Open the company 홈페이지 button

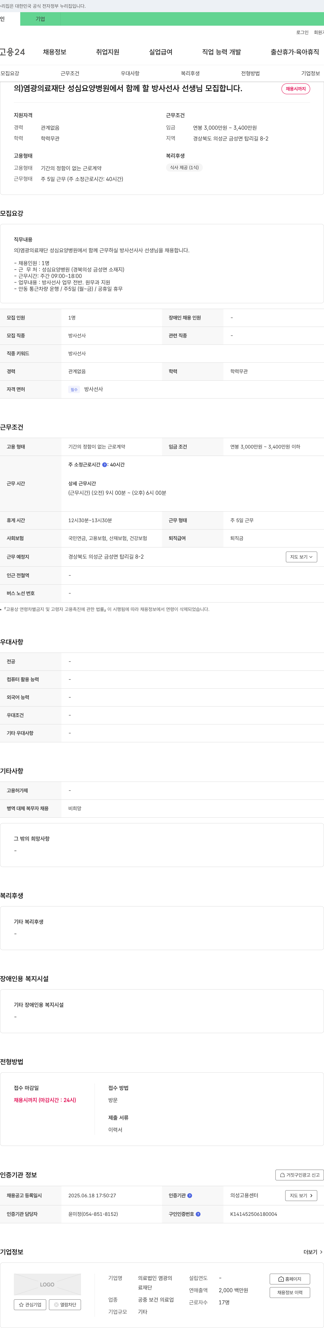click(290, 1279)
